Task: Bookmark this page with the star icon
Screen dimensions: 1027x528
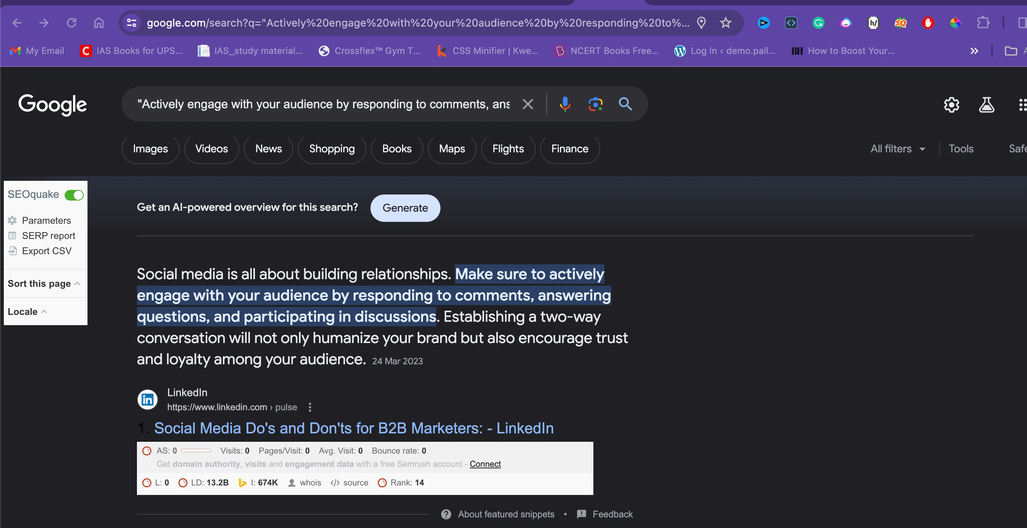Action: click(726, 23)
